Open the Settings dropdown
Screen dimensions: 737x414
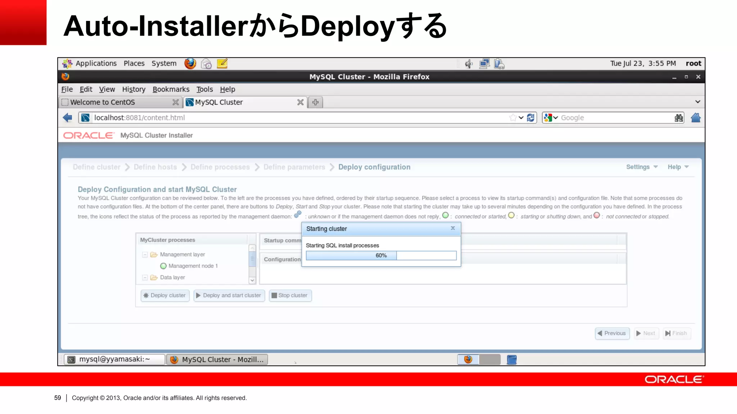pos(642,167)
